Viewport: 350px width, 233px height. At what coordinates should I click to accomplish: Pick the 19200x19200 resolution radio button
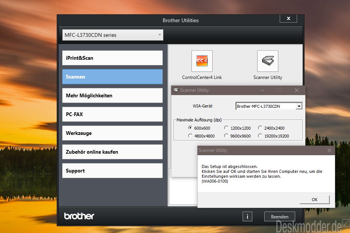(260, 136)
